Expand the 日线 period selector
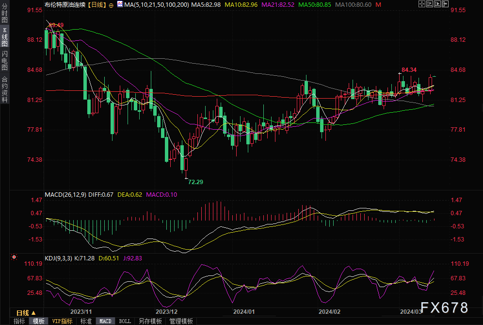 (25, 313)
